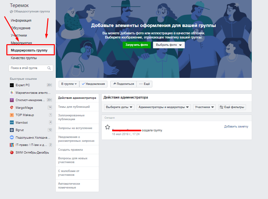Open the Маркетинговое агентство quick link icon
Image resolution: width=268 pixels, height=199 pixels.
(x=12, y=93)
